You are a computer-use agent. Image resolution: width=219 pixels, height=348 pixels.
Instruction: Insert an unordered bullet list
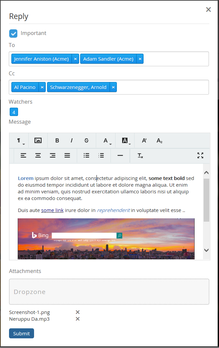[x=86, y=155]
